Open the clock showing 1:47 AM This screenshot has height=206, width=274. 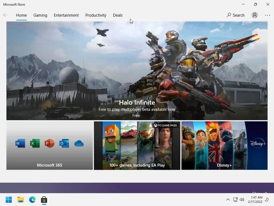coord(255,200)
